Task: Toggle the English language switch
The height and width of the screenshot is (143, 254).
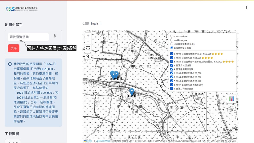Action: (x=86, y=23)
